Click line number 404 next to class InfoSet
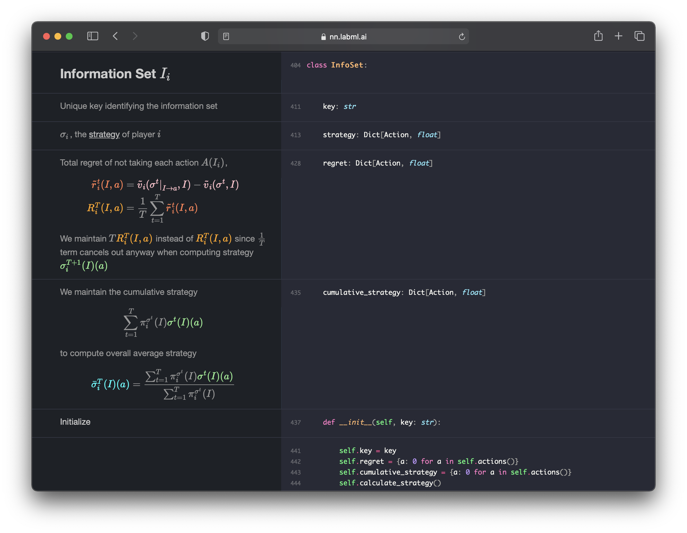 [x=295, y=66]
